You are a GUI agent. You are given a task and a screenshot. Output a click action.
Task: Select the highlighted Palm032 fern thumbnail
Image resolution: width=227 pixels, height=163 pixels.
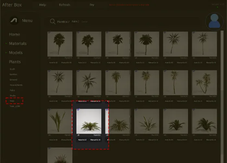89,121
